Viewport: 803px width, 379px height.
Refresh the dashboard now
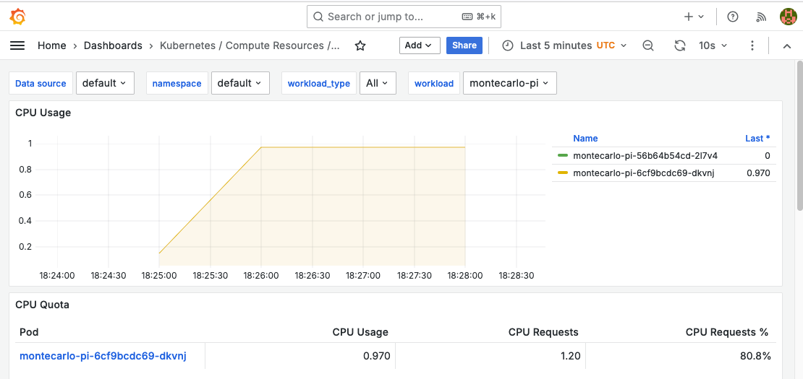[x=679, y=45]
